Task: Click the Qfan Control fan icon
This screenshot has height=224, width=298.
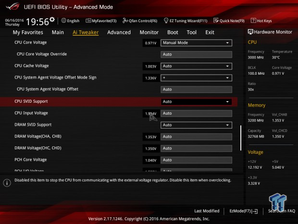Action: tap(125, 21)
